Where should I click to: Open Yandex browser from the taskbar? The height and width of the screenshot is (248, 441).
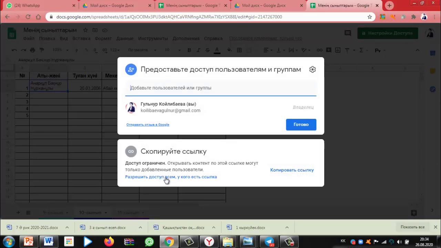pos(209,242)
